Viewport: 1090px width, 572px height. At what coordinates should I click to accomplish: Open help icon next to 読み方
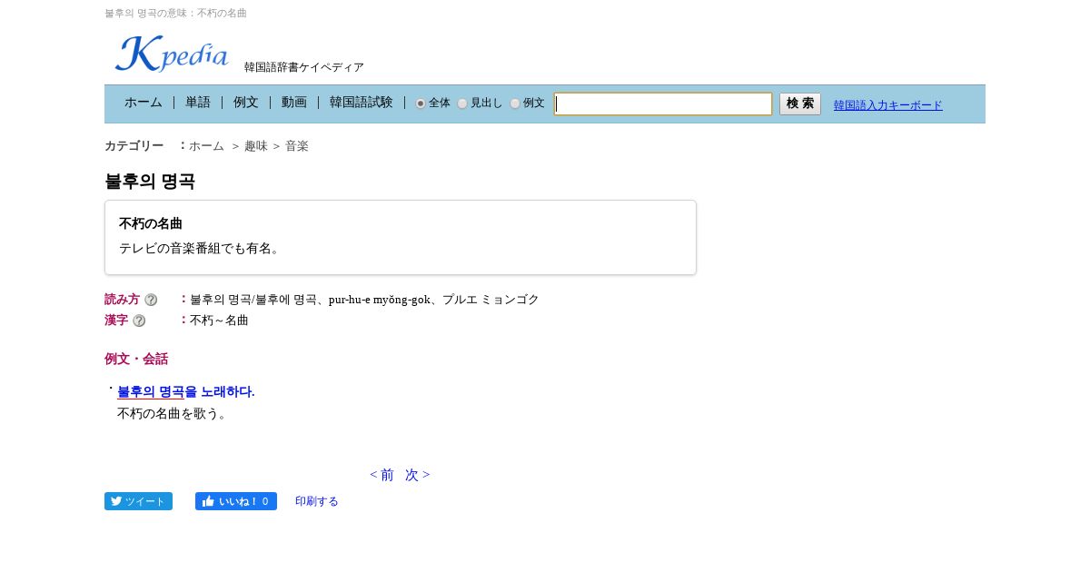coord(151,300)
